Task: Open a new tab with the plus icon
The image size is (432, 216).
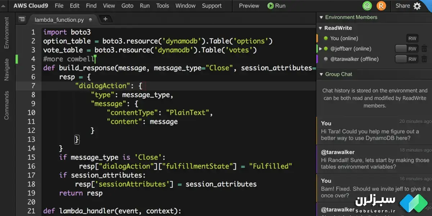Action: tap(105, 19)
